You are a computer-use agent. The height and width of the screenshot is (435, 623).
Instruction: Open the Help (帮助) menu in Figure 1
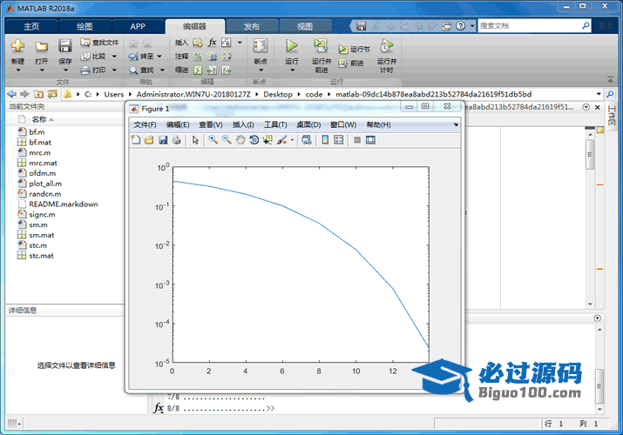click(x=378, y=124)
